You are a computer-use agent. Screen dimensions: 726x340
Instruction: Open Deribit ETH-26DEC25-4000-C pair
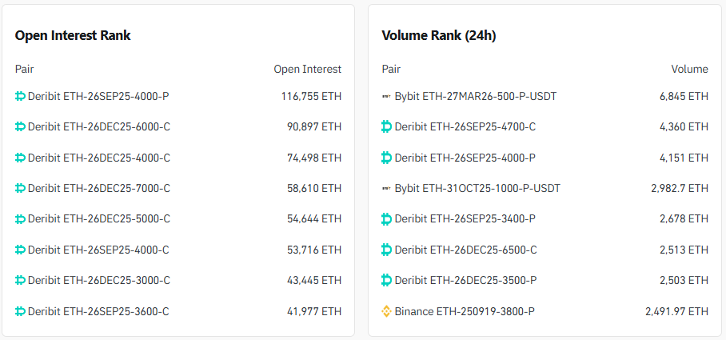pyautogui.click(x=99, y=158)
